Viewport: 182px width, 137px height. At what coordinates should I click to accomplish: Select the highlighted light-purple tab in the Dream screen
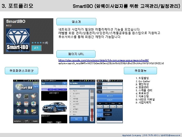click(44, 89)
